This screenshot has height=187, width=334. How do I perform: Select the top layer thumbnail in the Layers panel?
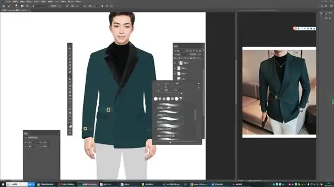pos(181,63)
